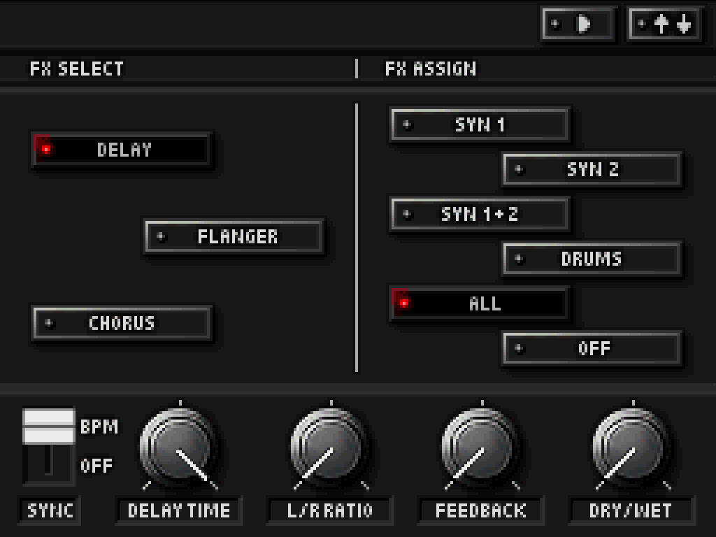Select the DELAY effect
Screen dimensions: 716x537
pyautogui.click(x=122, y=150)
